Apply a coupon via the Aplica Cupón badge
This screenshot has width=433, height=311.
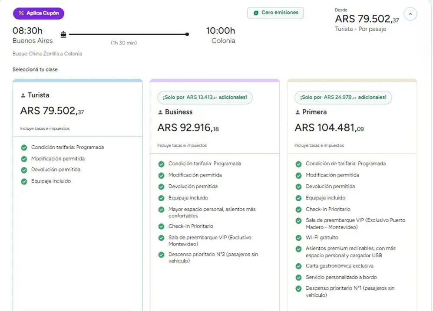pos(39,13)
